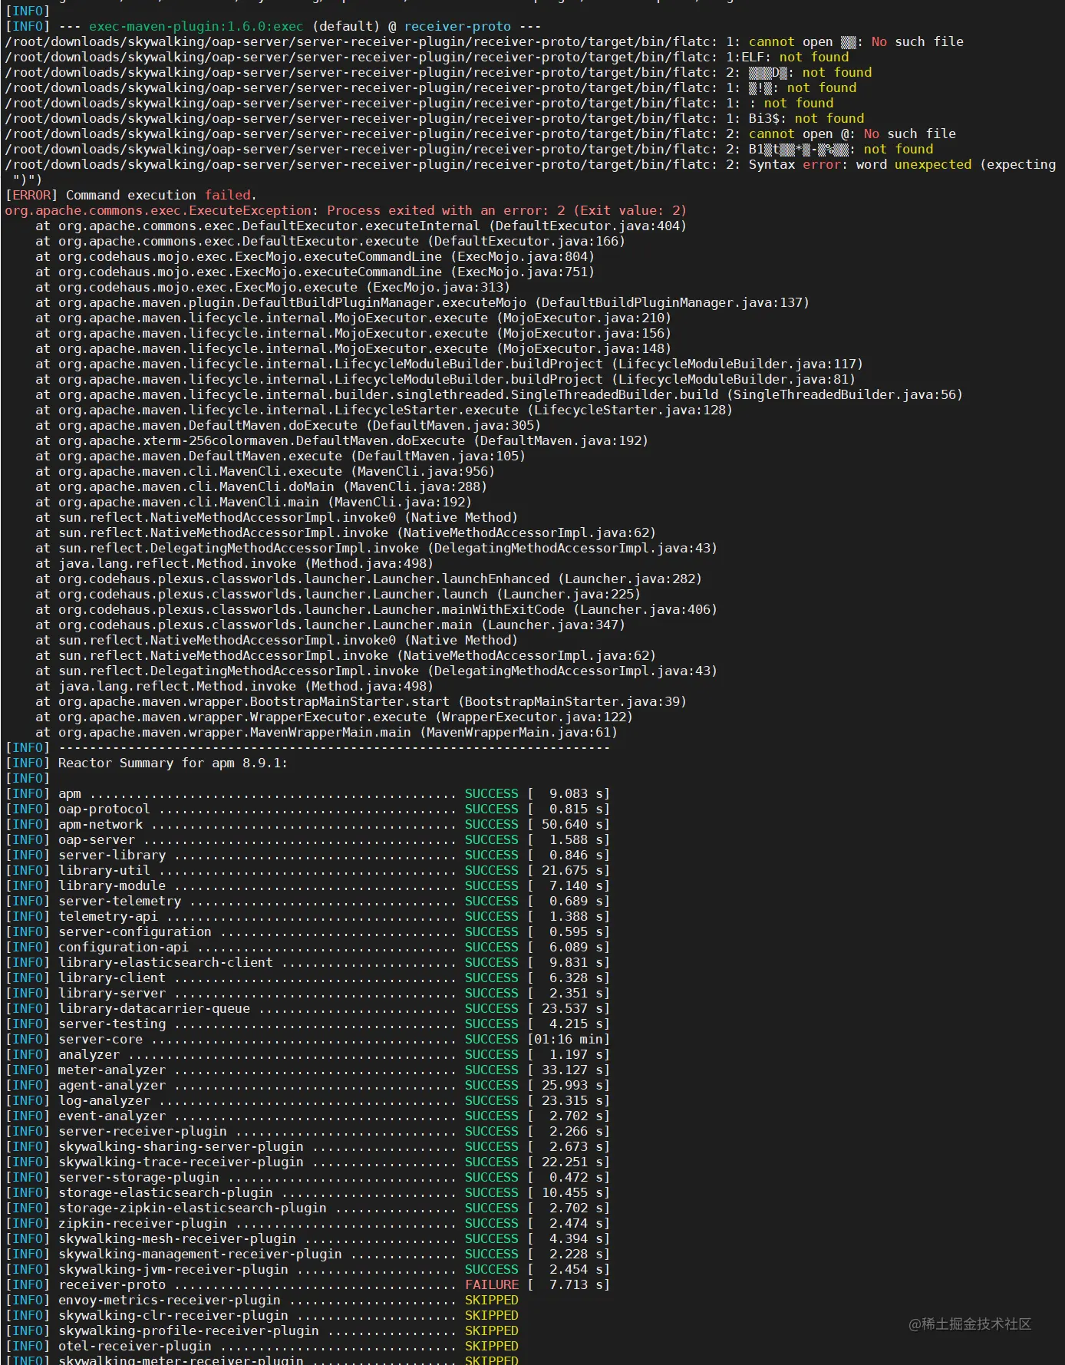
Task: Select the 'storage-zipkin-elasticsearch-plugin' module name
Action: tap(193, 1208)
